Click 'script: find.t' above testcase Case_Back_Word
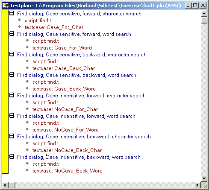Image resolution: width=209 pixels, height=190 pixels. [46, 82]
